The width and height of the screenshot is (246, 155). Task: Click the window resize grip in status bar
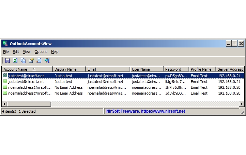tap(242, 112)
